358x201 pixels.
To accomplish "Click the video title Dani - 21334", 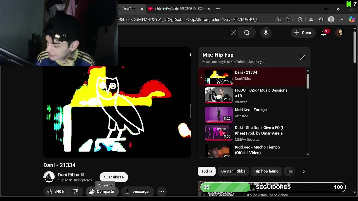I will 59,165.
